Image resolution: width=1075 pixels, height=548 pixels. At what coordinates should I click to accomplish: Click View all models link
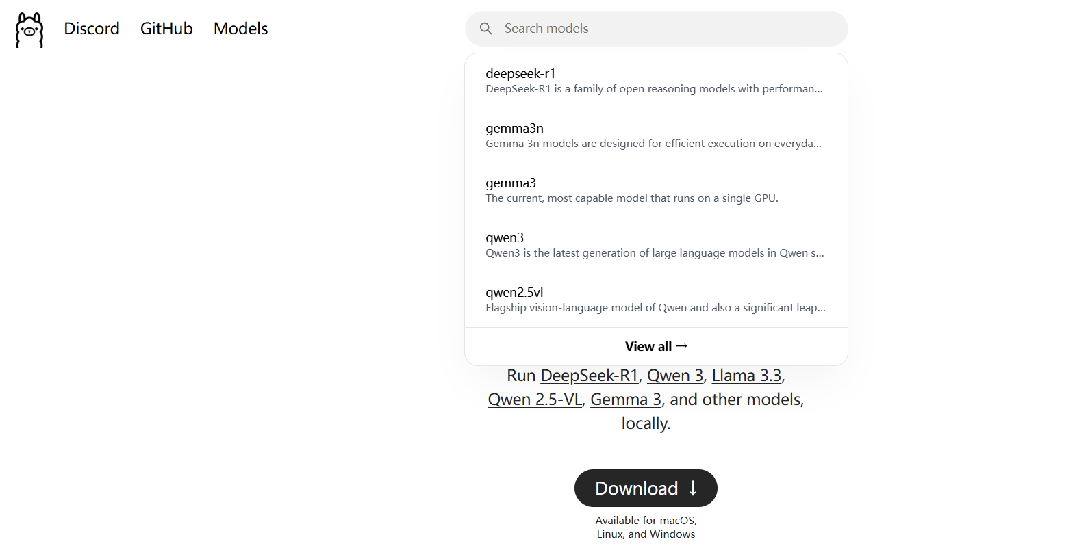tap(656, 346)
